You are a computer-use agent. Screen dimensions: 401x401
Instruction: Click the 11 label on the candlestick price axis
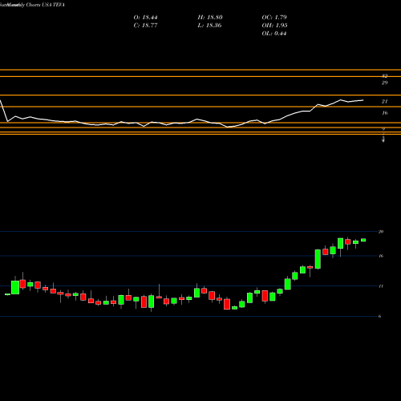click(x=381, y=286)
